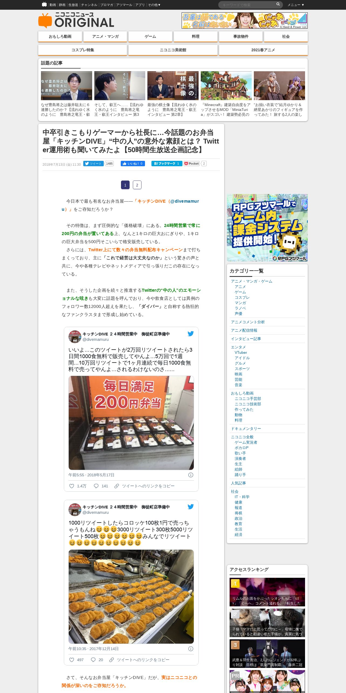The width and height of the screenshot is (346, 693).
Task: Open the first tweet's キッチンDIVE avatar
Action: (x=75, y=337)
